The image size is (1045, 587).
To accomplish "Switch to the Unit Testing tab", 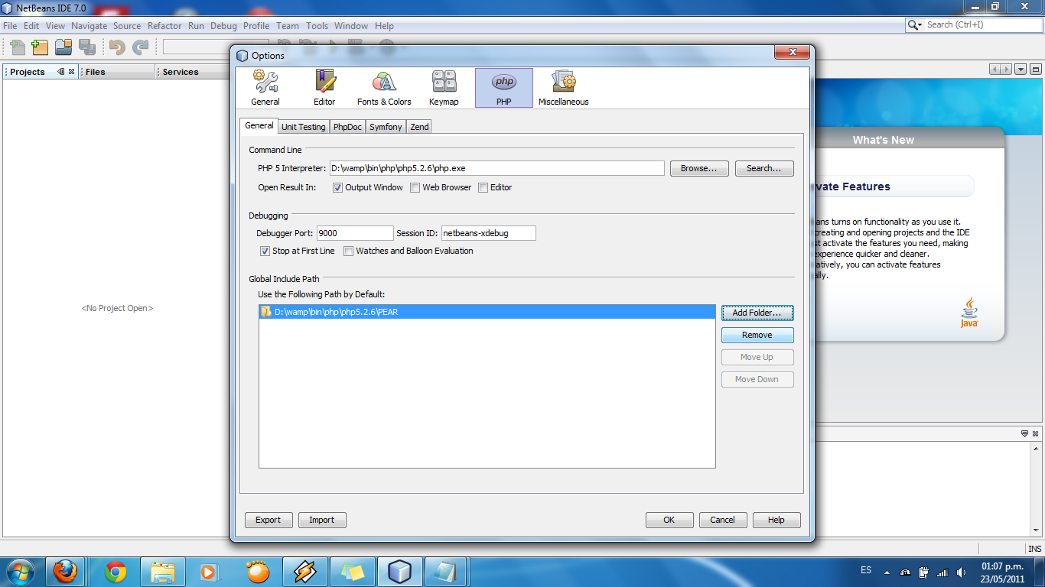I will [303, 126].
